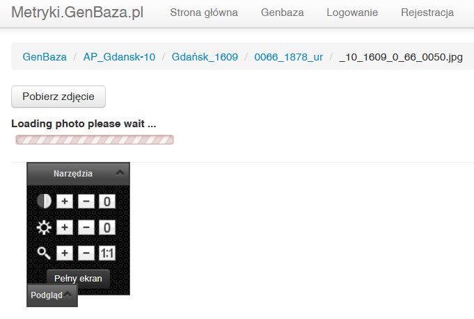Screen dimensions: 474x319
Task: Click the Narzędzia panel chevron arrow
Action: (x=120, y=172)
